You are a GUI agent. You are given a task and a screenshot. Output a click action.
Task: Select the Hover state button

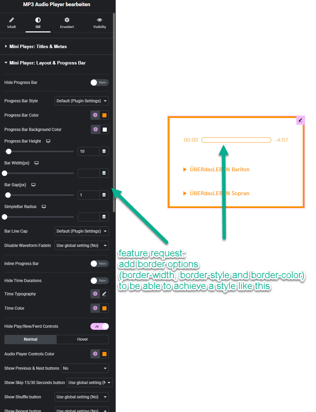pyautogui.click(x=83, y=339)
